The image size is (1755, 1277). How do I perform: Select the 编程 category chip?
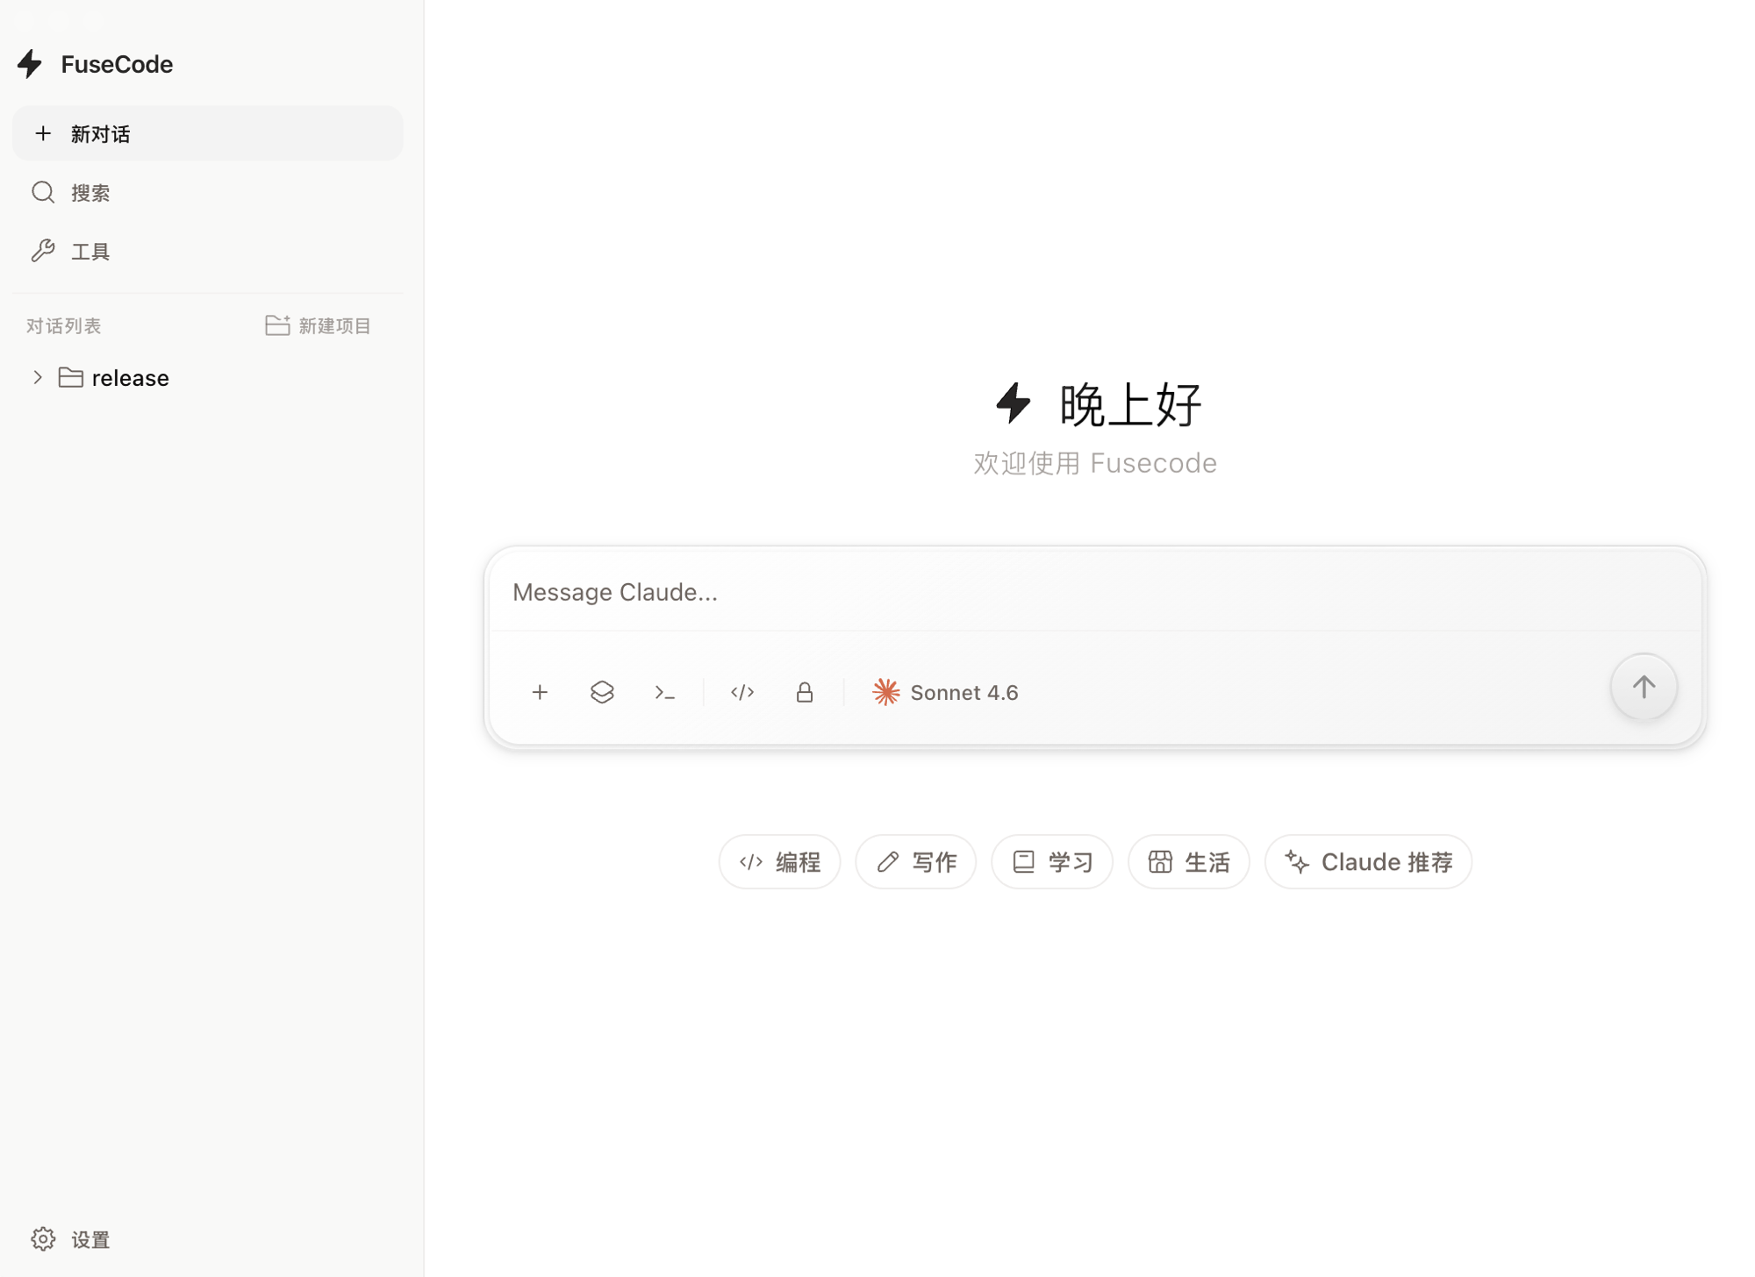[779, 861]
